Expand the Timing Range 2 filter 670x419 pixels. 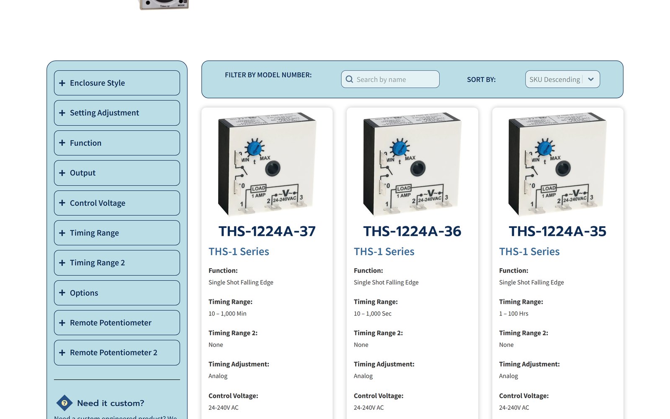coord(117,263)
